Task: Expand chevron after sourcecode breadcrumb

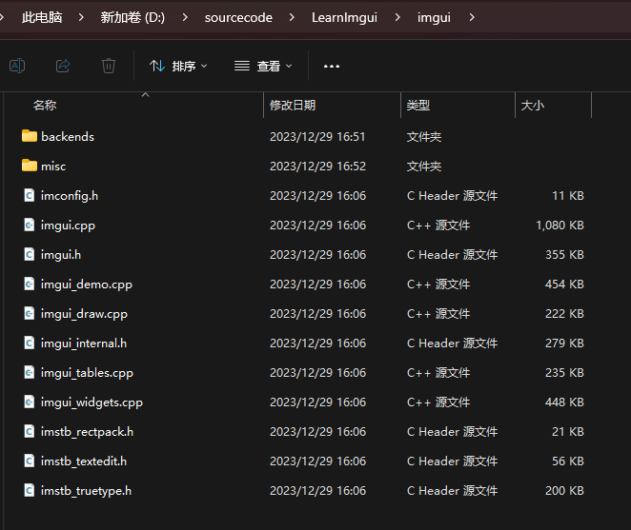Action: tap(292, 17)
